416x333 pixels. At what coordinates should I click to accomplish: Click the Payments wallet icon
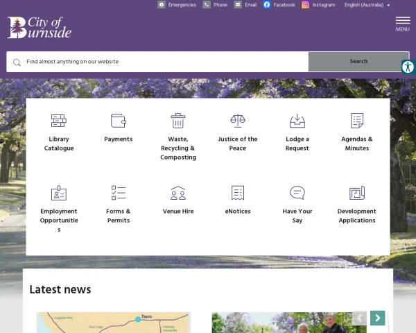(119, 121)
